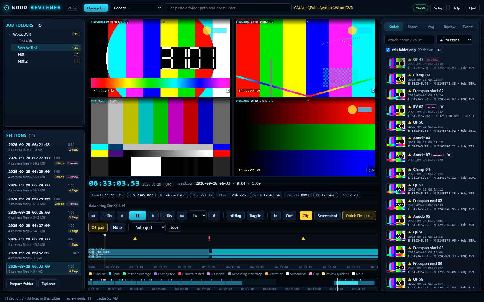
Task: Open Explorer
Action: coord(48,284)
